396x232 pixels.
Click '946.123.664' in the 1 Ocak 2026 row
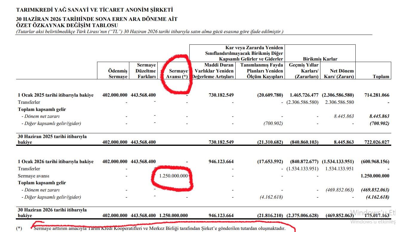221,162
